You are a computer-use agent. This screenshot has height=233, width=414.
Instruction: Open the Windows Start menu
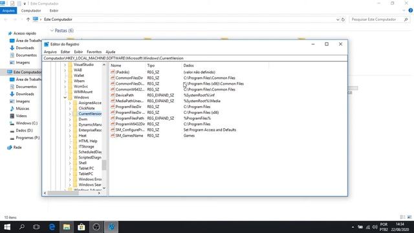click(7, 227)
